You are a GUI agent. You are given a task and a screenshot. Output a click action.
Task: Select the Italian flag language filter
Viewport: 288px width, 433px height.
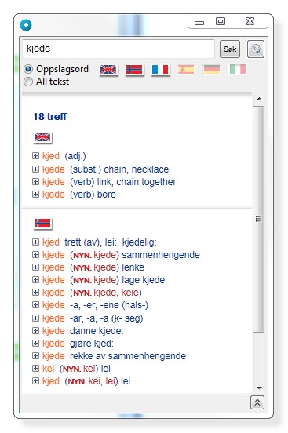(x=238, y=70)
